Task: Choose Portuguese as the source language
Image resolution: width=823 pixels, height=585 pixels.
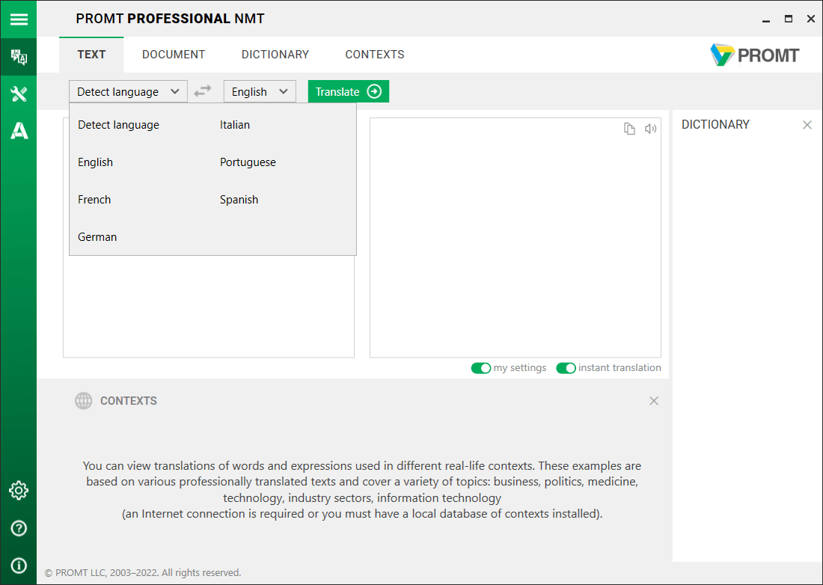Action: tap(248, 162)
